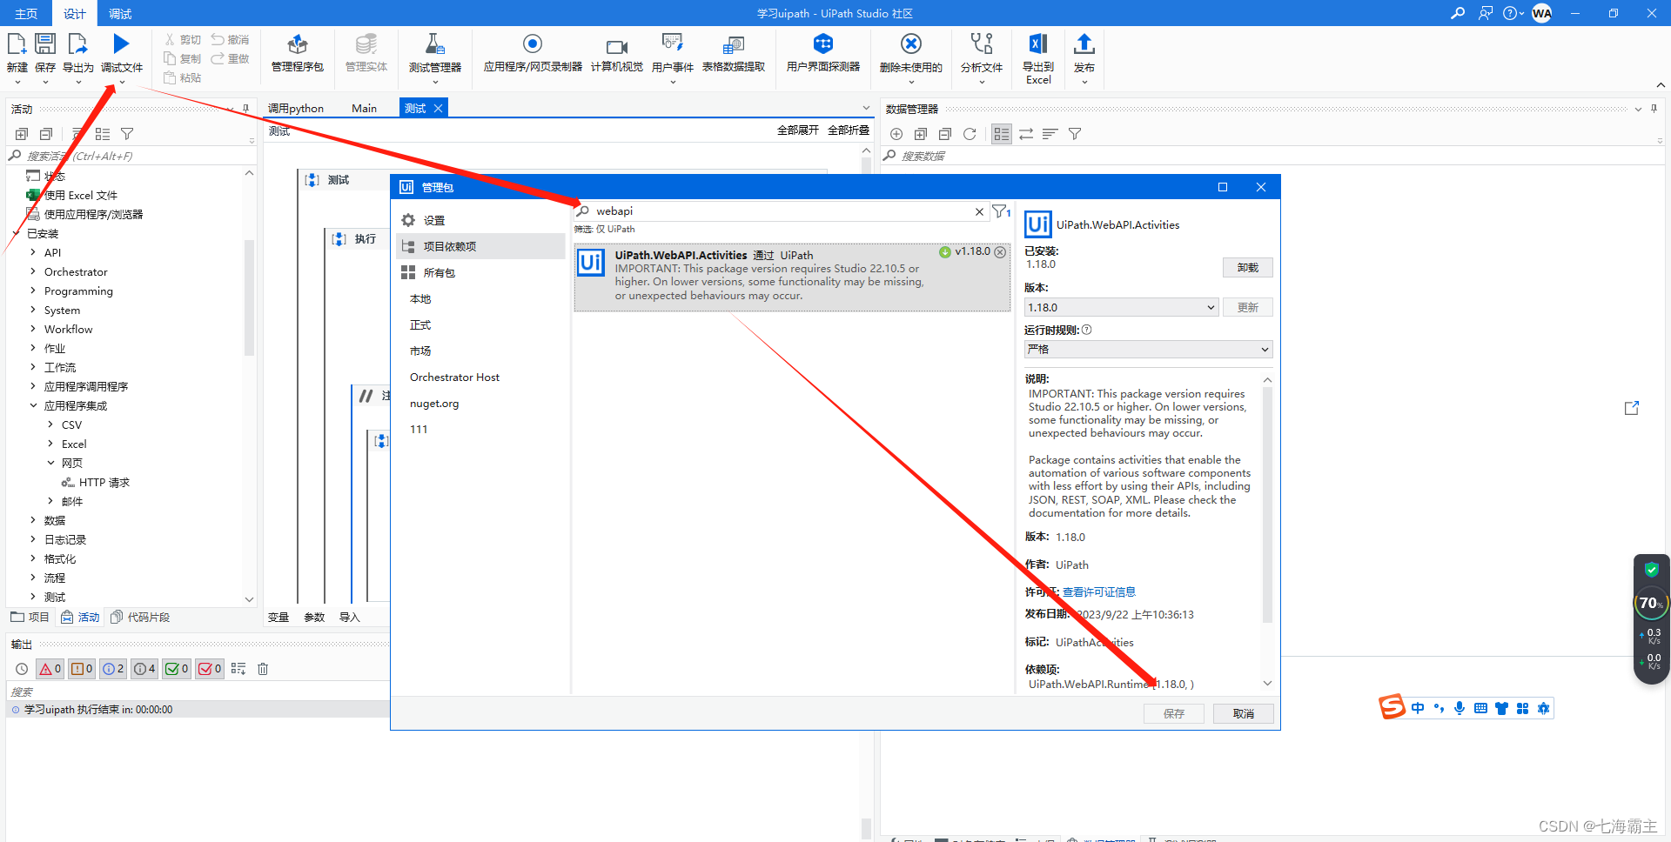The image size is (1671, 842).
Task: Click 全部展开 in the designer
Action: (x=798, y=130)
